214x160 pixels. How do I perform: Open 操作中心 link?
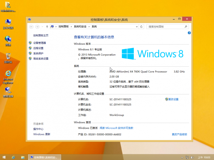[38, 129]
